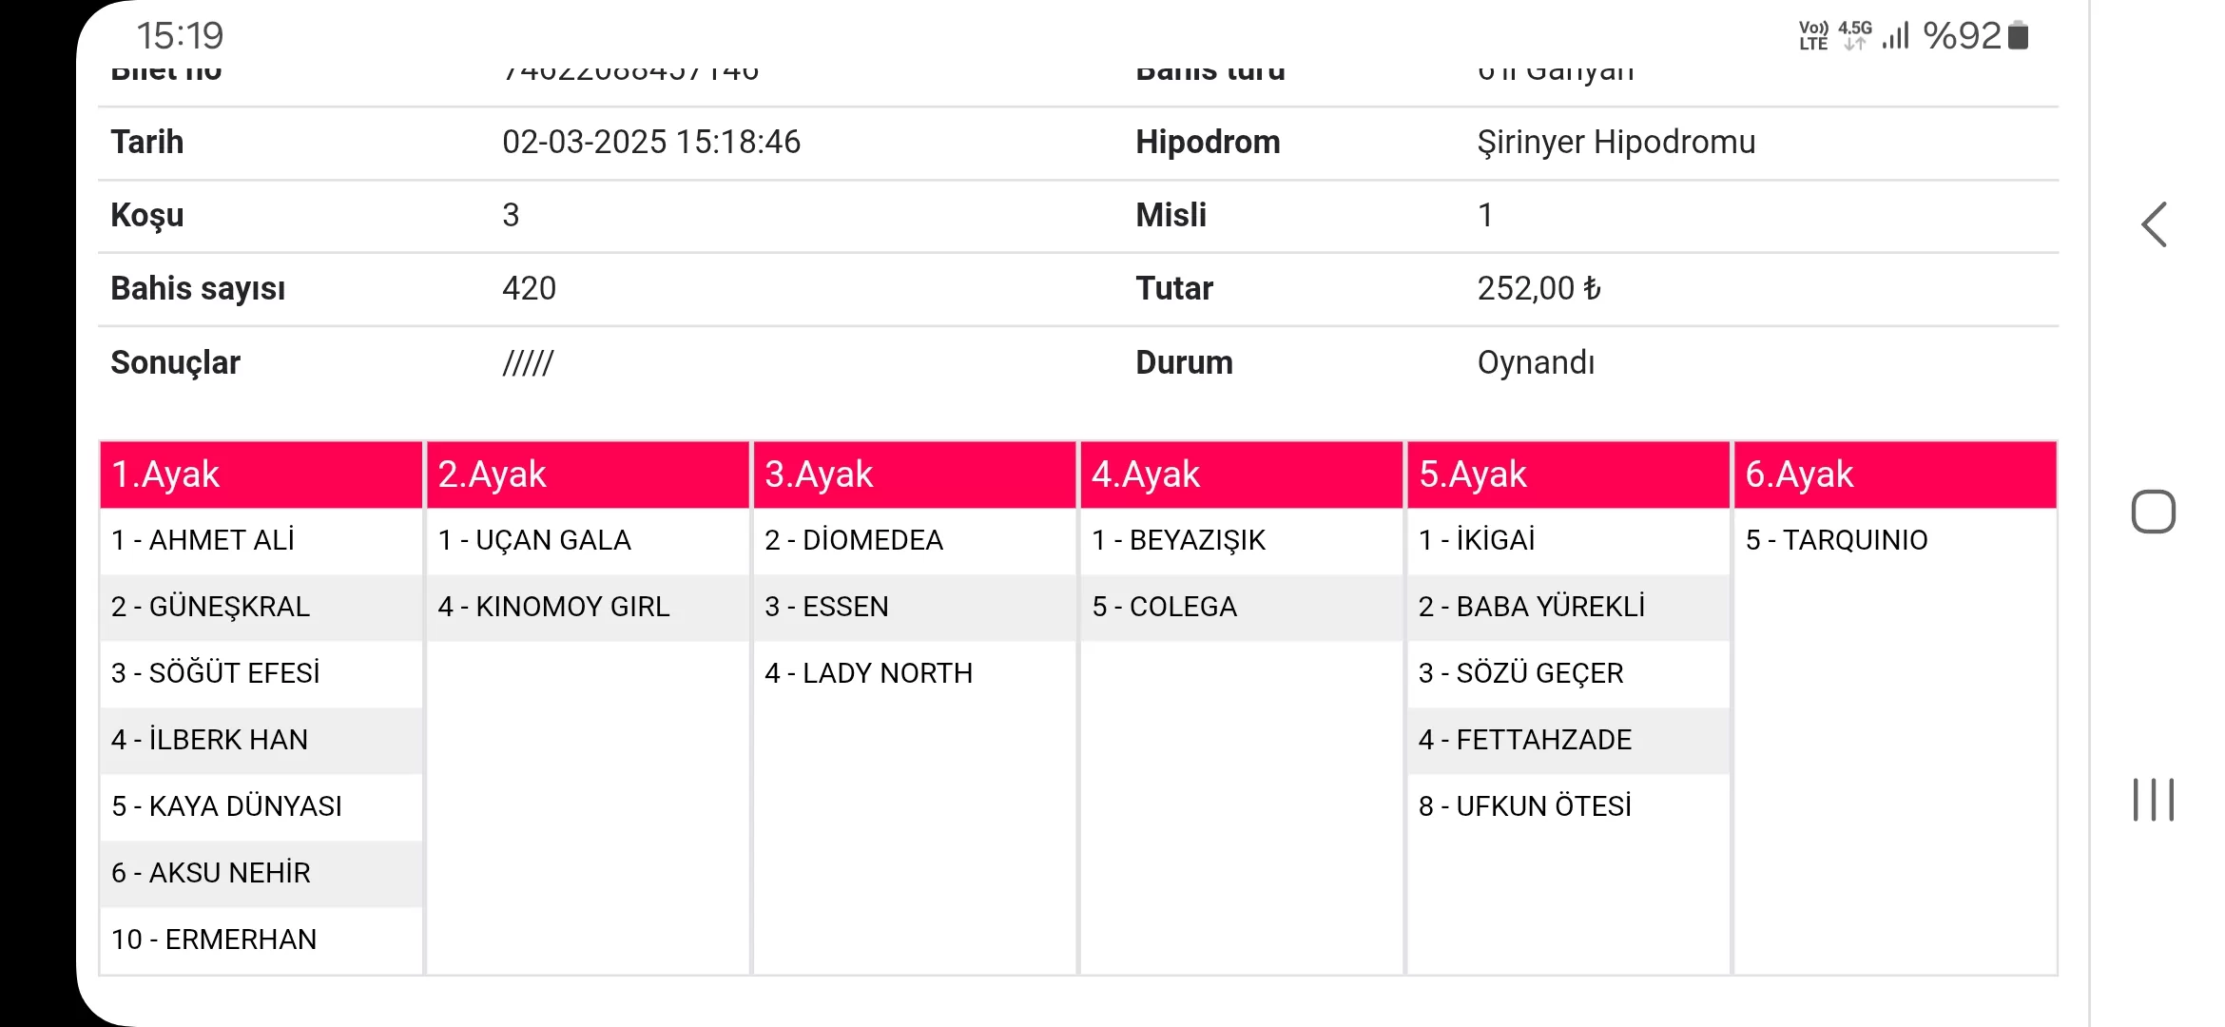Open the recent apps navigation button

pyautogui.click(x=2153, y=799)
